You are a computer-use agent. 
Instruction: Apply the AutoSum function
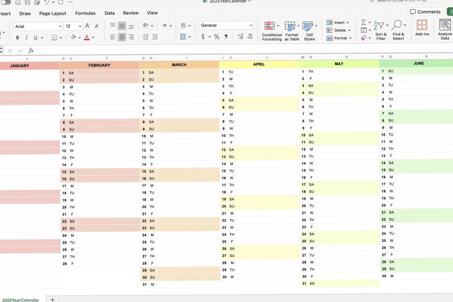(363, 22)
